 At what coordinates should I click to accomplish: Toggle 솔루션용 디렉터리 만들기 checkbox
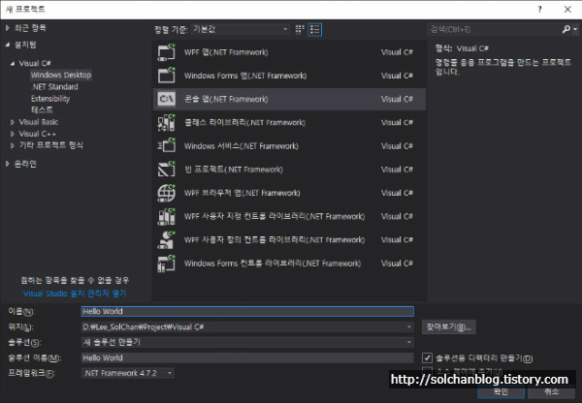pyautogui.click(x=427, y=357)
